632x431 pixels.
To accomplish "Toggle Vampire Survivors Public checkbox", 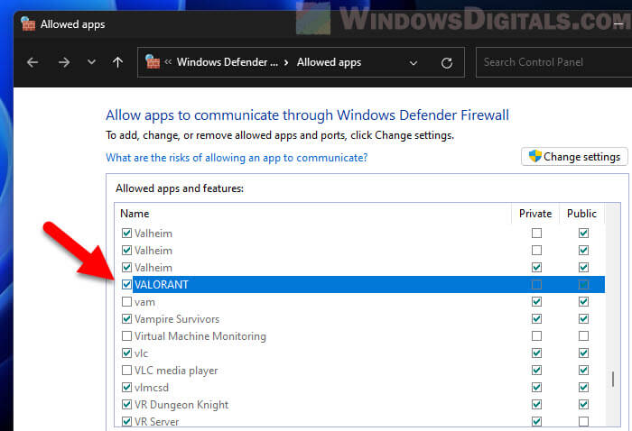I will pyautogui.click(x=583, y=318).
